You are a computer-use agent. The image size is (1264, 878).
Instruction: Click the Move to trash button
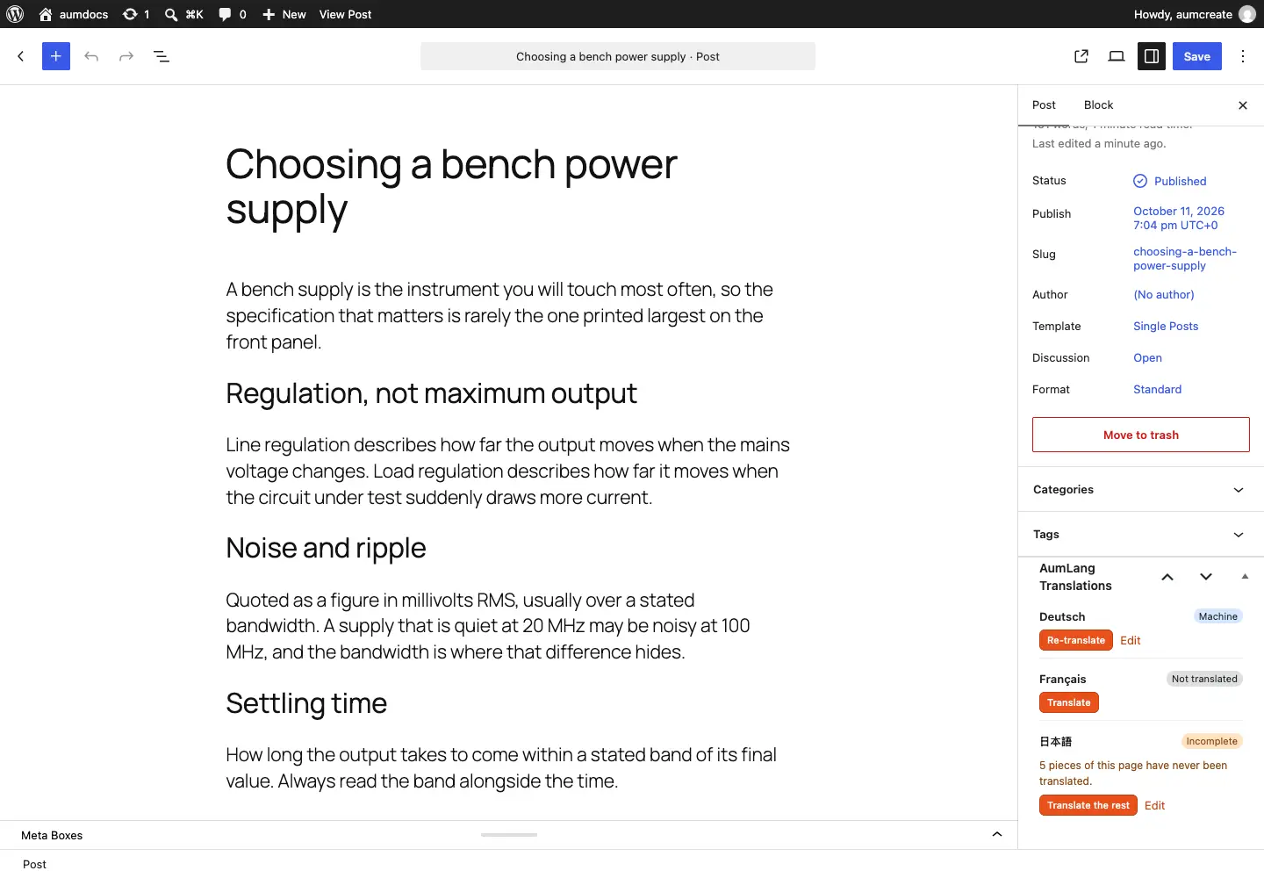1141,435
